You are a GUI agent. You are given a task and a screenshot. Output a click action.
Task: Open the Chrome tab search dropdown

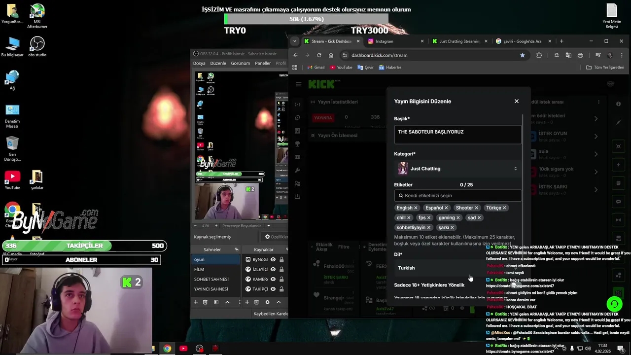[295, 41]
